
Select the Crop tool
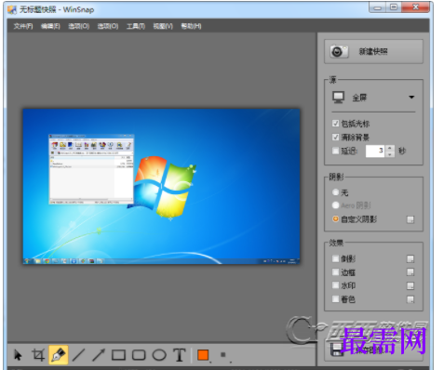point(38,355)
